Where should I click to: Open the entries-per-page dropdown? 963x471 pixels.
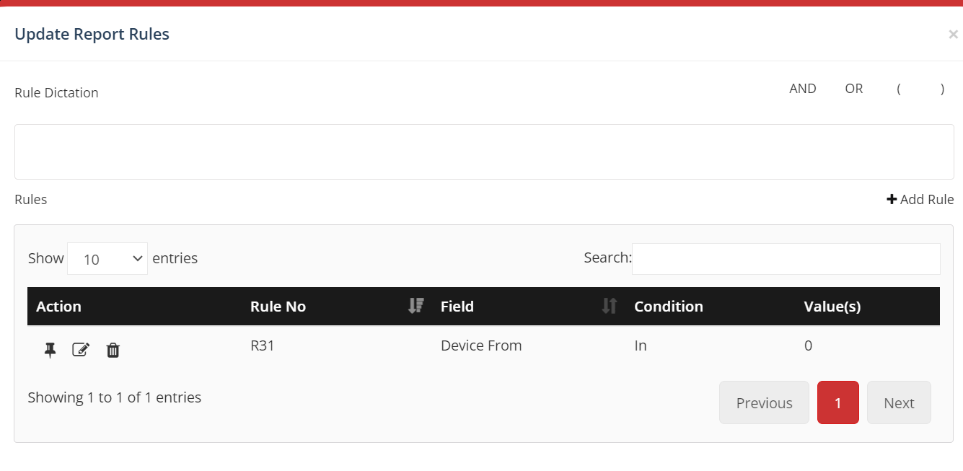[x=107, y=258]
